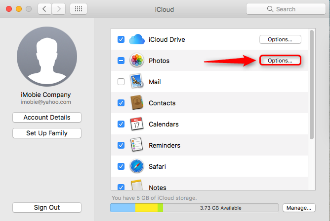Click the Safari label
The width and height of the screenshot is (330, 221).
pyautogui.click(x=158, y=167)
